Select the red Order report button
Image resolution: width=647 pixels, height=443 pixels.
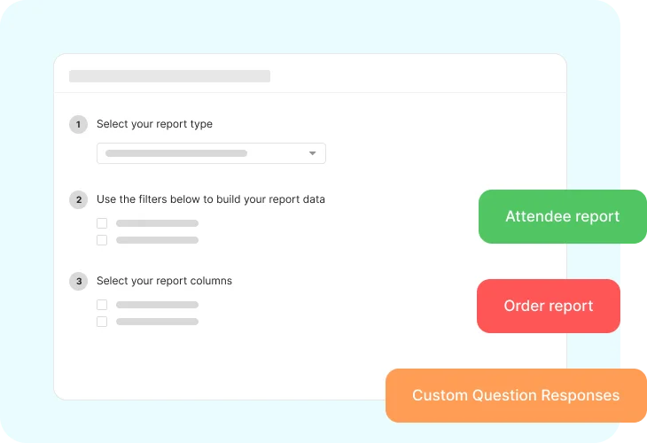coord(549,306)
